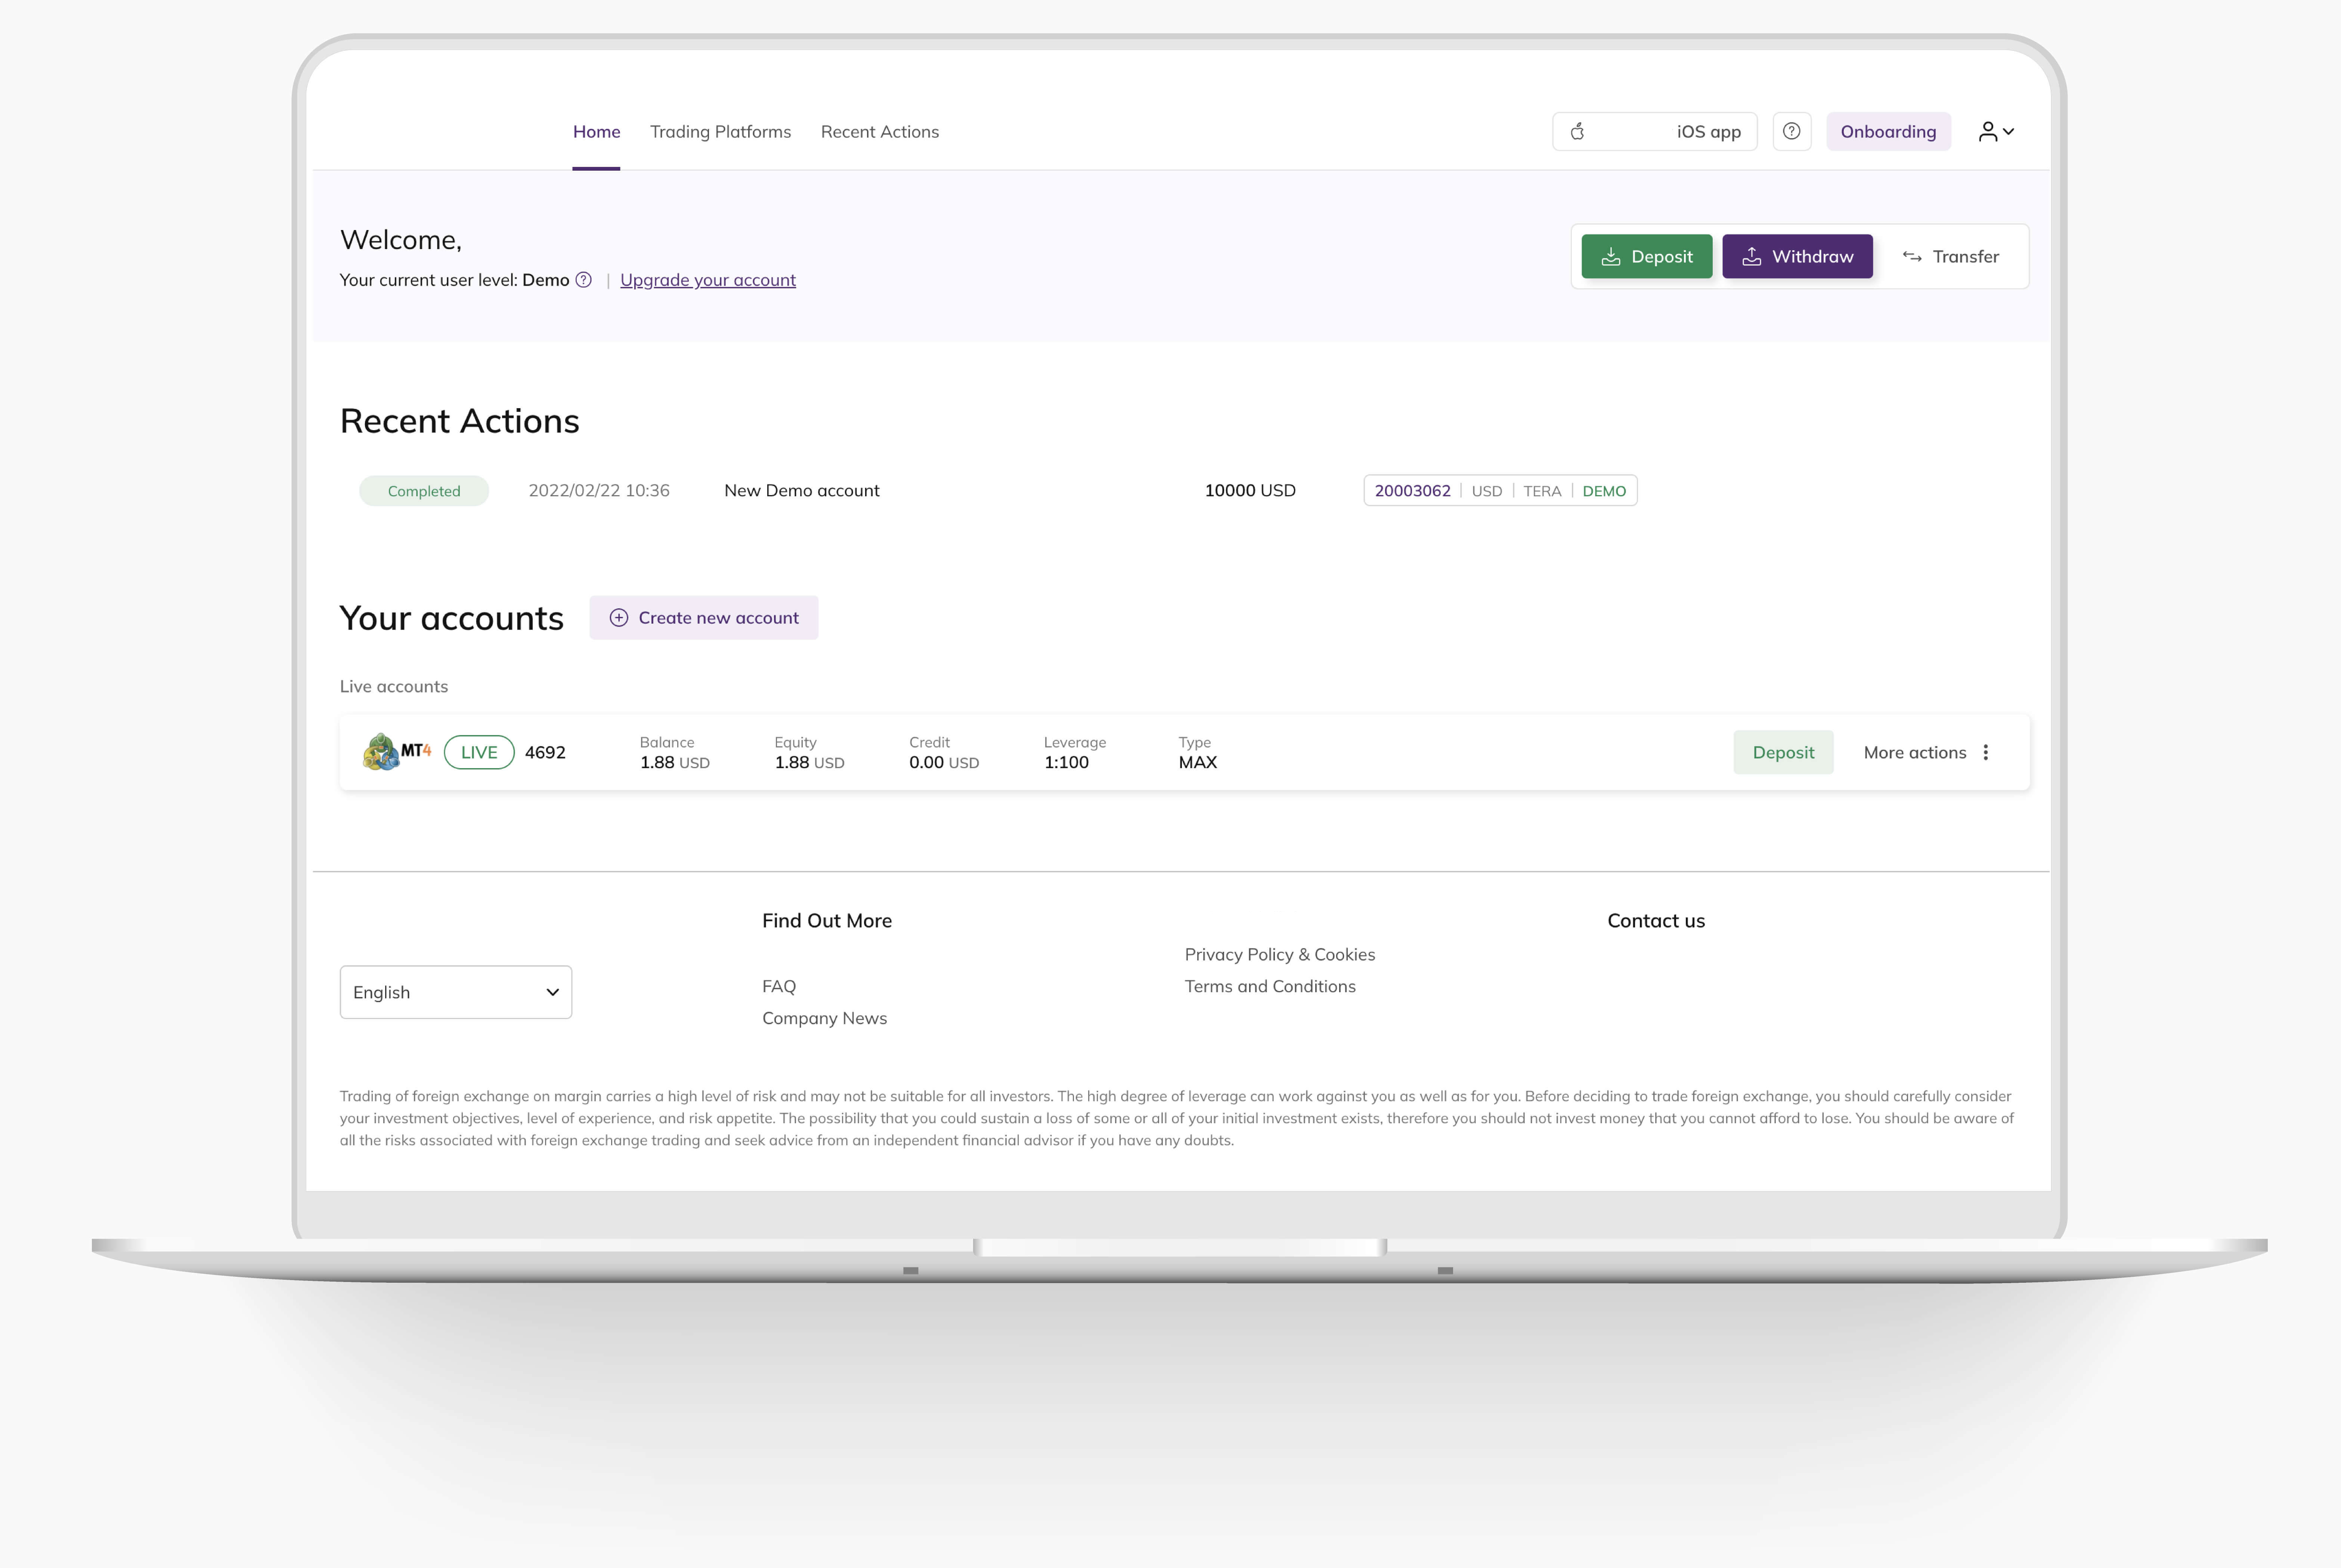Open Privacy Policy & Cookies link
The width and height of the screenshot is (2341, 1568).
pos(1279,954)
